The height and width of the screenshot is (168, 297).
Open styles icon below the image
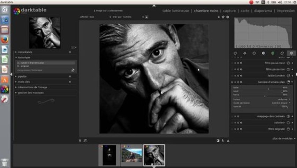[85, 141]
